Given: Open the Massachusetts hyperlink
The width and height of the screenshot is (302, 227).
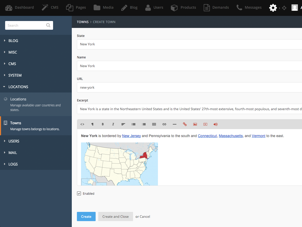Looking at the screenshot, I should [x=231, y=136].
